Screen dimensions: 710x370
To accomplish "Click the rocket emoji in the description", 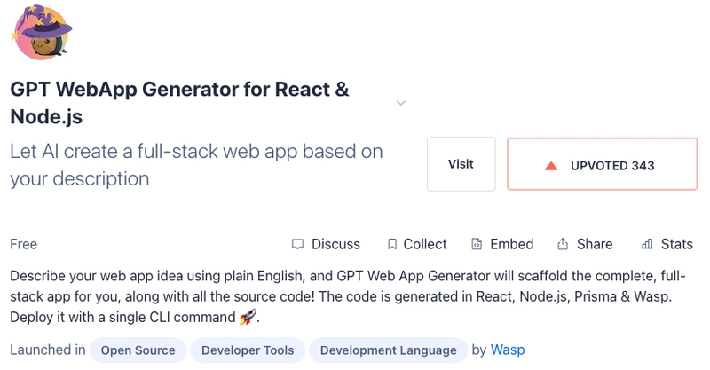I will (248, 317).
